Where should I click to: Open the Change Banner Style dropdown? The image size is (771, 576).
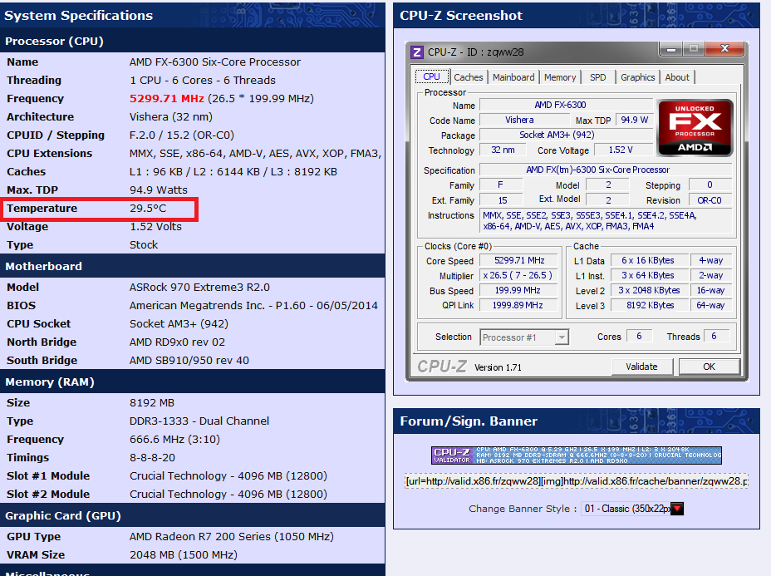pyautogui.click(x=632, y=509)
